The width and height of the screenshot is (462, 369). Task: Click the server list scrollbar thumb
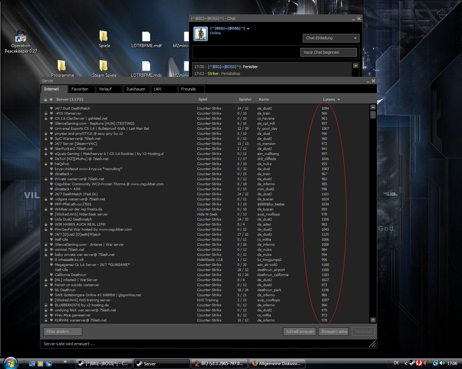[373, 115]
